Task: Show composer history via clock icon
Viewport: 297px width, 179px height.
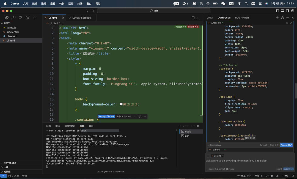Action: (282, 18)
